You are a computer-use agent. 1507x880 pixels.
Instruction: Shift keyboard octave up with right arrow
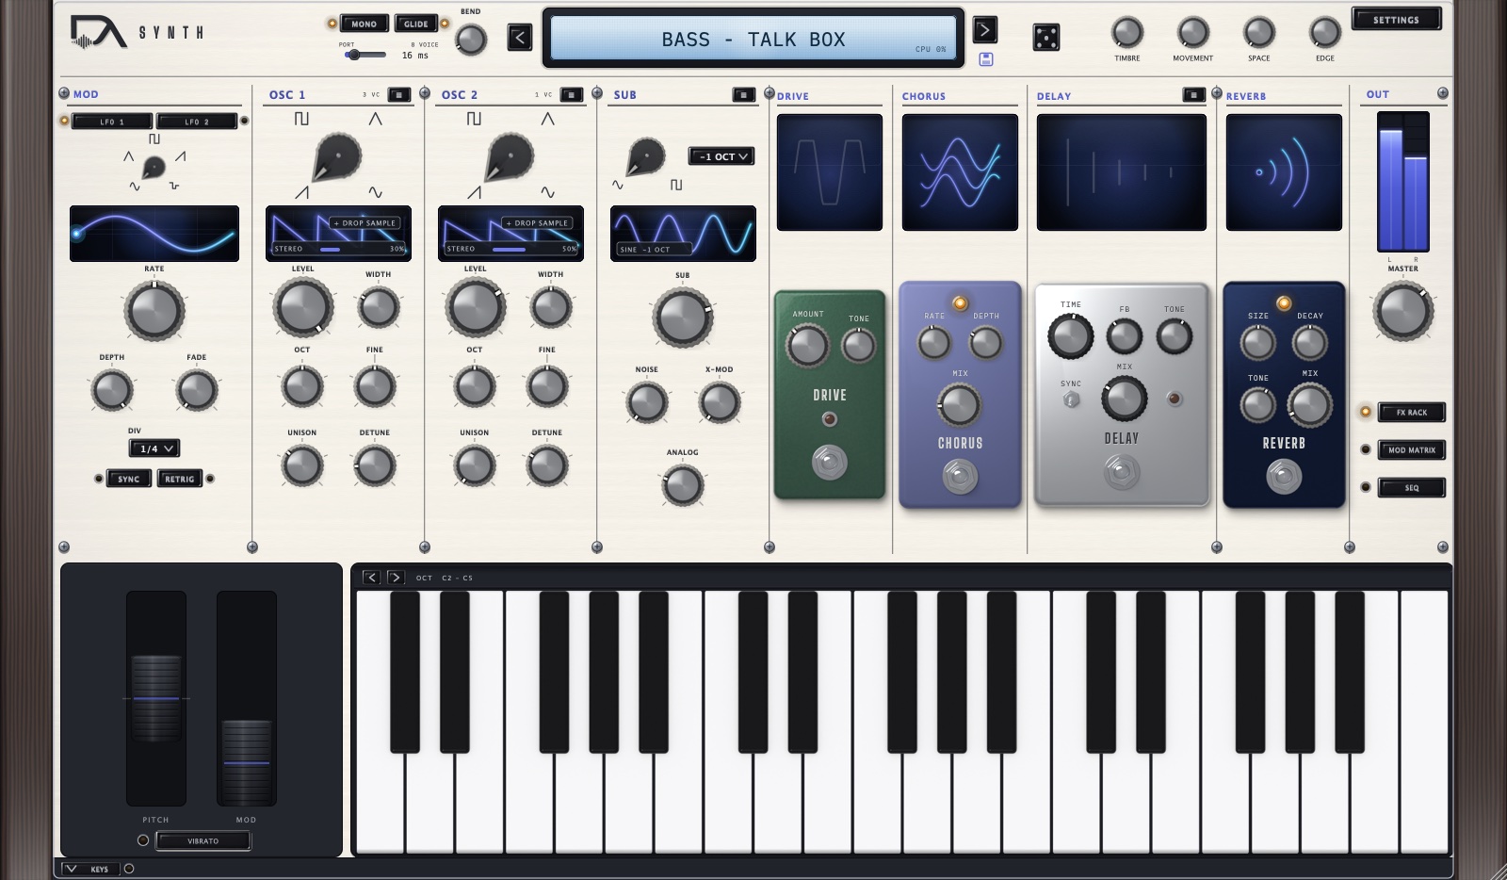coord(396,578)
